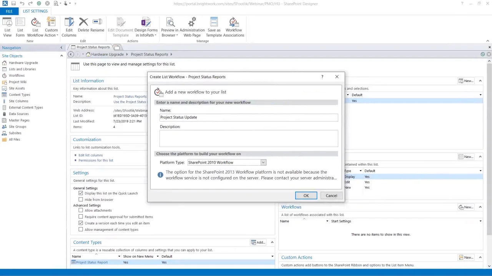492x276 pixels.
Task: Toggle Create a version each time checkbox
Action: click(81, 223)
